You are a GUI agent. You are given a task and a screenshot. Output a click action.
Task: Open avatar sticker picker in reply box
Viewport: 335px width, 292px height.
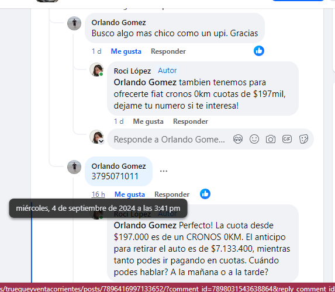[238, 140]
